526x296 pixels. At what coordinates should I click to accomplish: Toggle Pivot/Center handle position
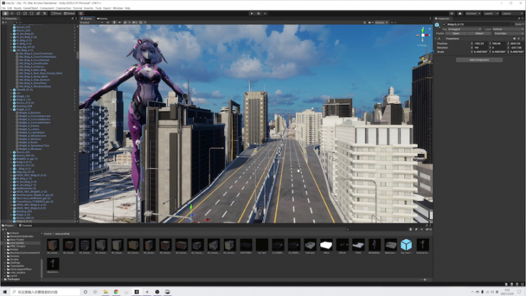[x=58, y=13]
